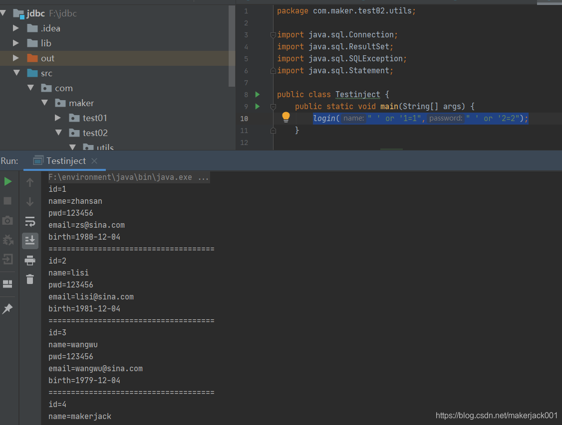The height and width of the screenshot is (425, 562).
Task: Click the Clear All trash icon
Action: [30, 279]
